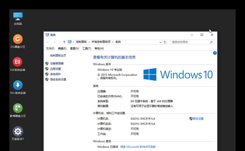Open recent locations dropdown beside forward arrow
This screenshot has height=151, width=245.
pyautogui.click(x=60, y=42)
